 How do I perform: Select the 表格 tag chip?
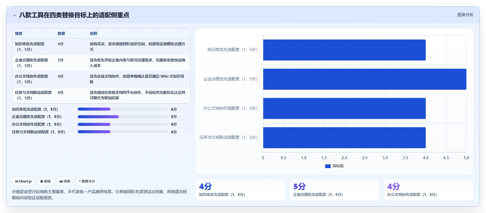pos(45,181)
